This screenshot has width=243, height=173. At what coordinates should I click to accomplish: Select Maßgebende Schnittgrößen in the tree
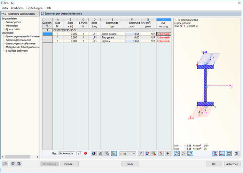(x=23, y=47)
